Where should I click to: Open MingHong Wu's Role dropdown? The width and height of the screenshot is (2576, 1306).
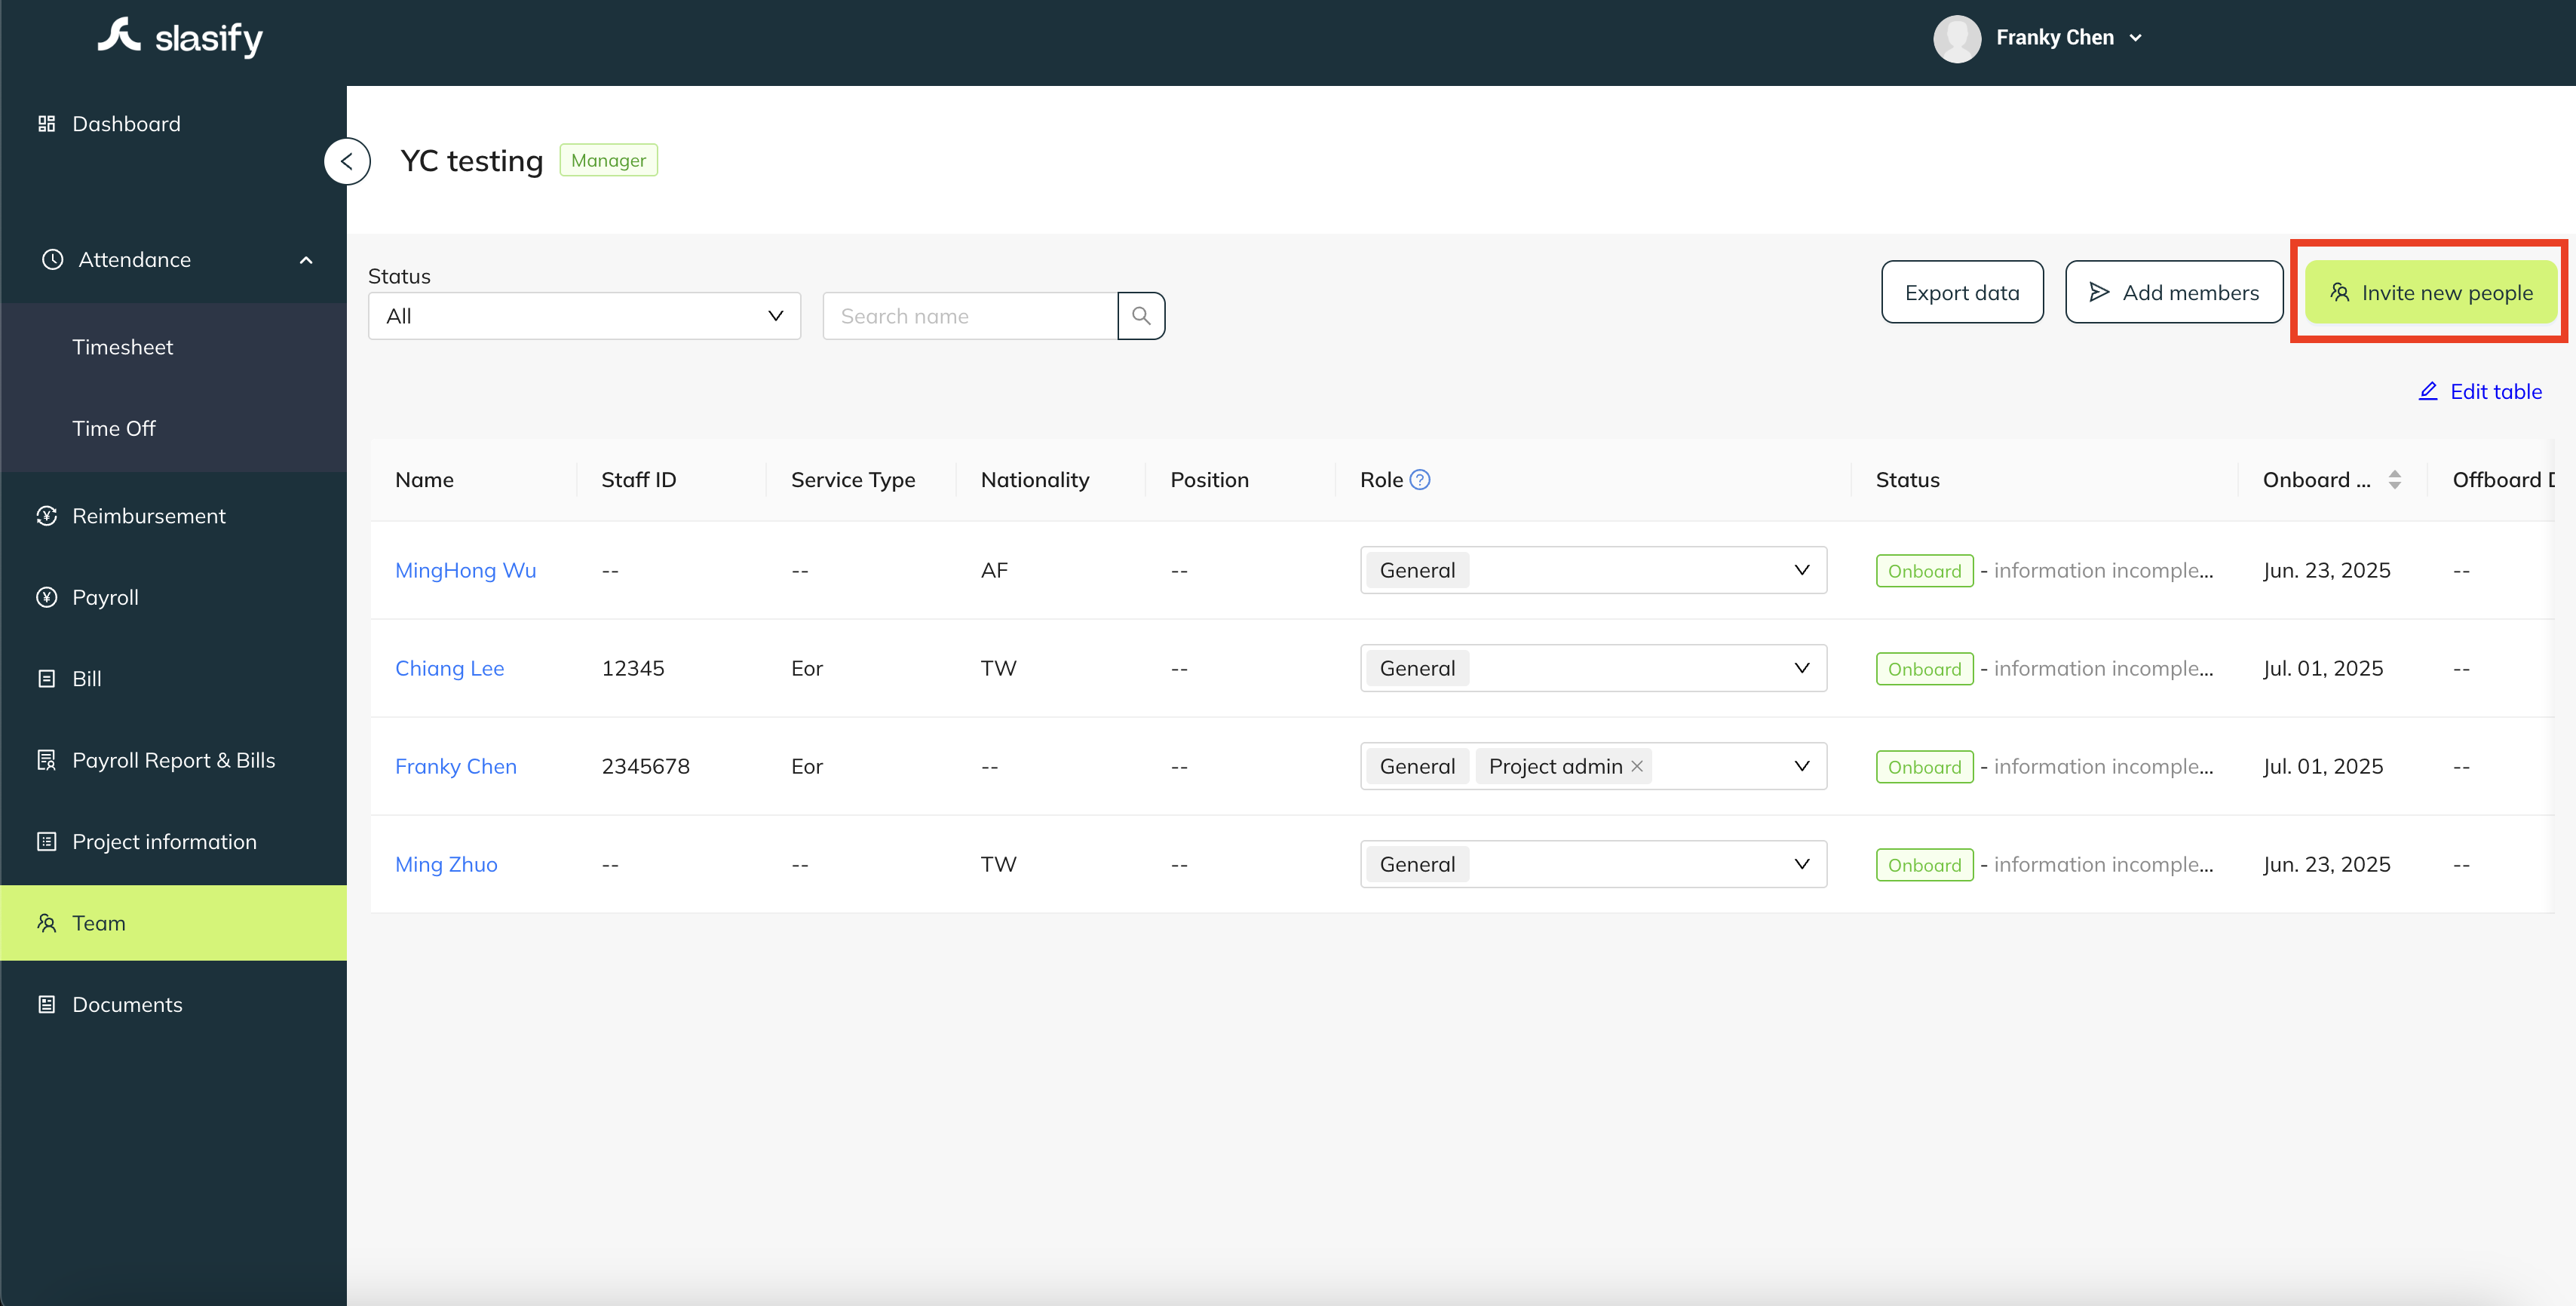tap(1593, 570)
